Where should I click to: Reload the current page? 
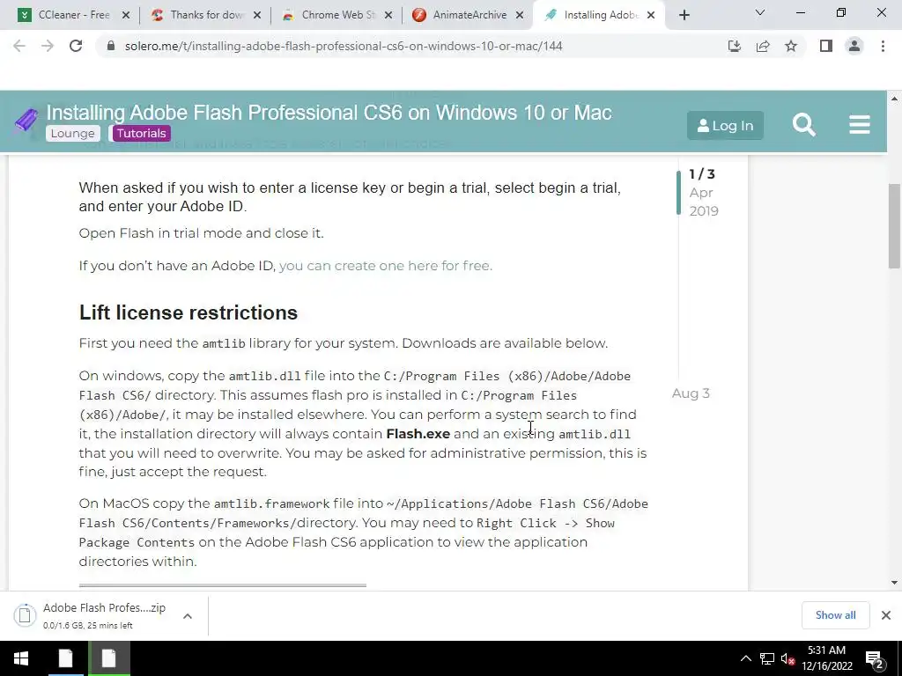(76, 46)
